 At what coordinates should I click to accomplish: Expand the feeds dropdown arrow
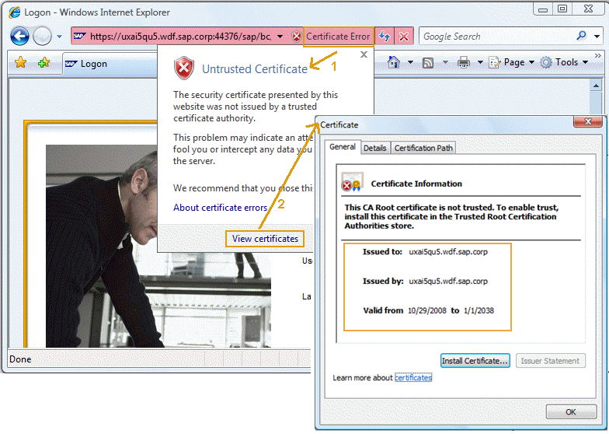tap(445, 62)
